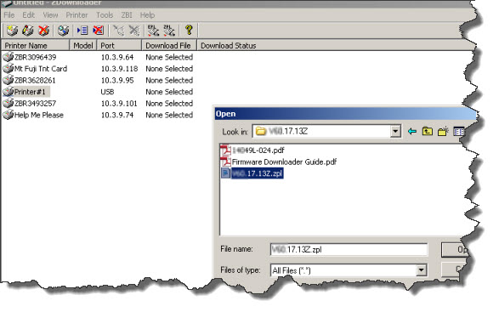Expand the Files of type dropdown
499x312 pixels.
click(421, 270)
